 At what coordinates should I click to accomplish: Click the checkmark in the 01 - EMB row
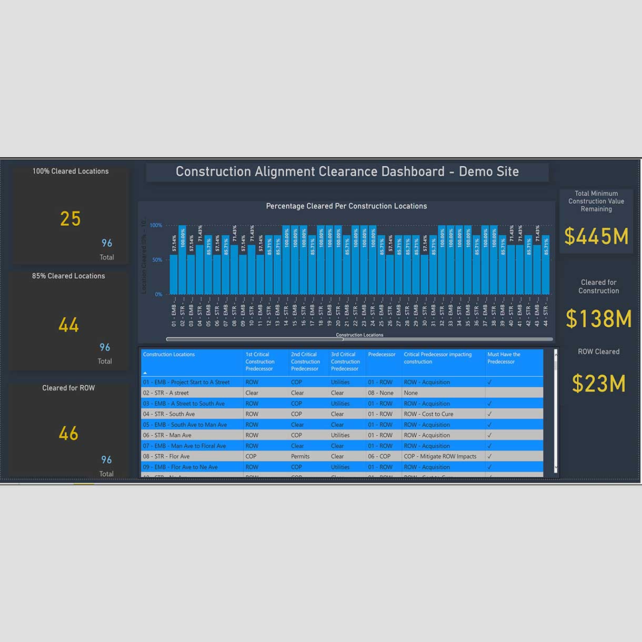[x=489, y=383]
